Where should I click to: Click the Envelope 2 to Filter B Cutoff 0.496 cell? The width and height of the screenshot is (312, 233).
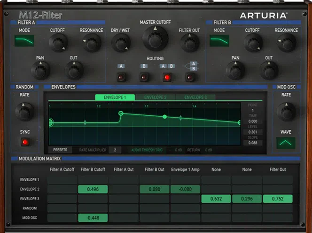pyautogui.click(x=93, y=189)
